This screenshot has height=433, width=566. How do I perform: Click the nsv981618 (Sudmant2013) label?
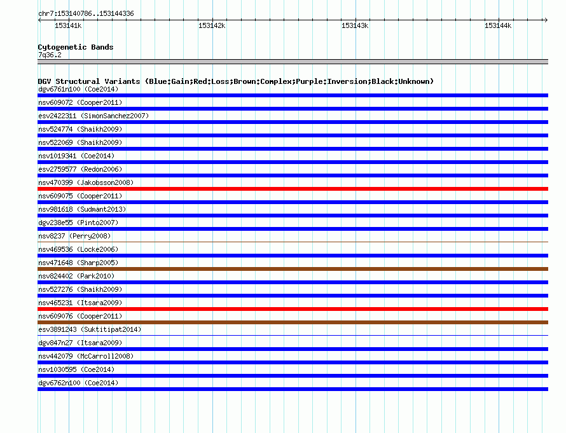tap(82, 209)
